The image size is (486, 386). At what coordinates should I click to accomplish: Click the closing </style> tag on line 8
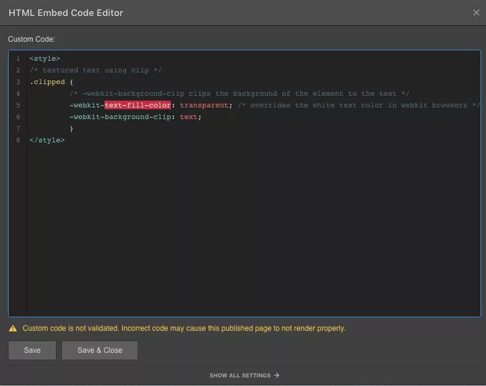click(x=47, y=140)
